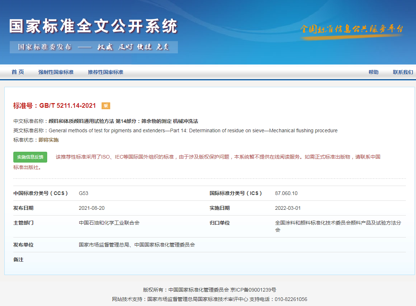Click the ICS value 87.060.10
The width and height of the screenshot is (416, 306).
(x=286, y=193)
